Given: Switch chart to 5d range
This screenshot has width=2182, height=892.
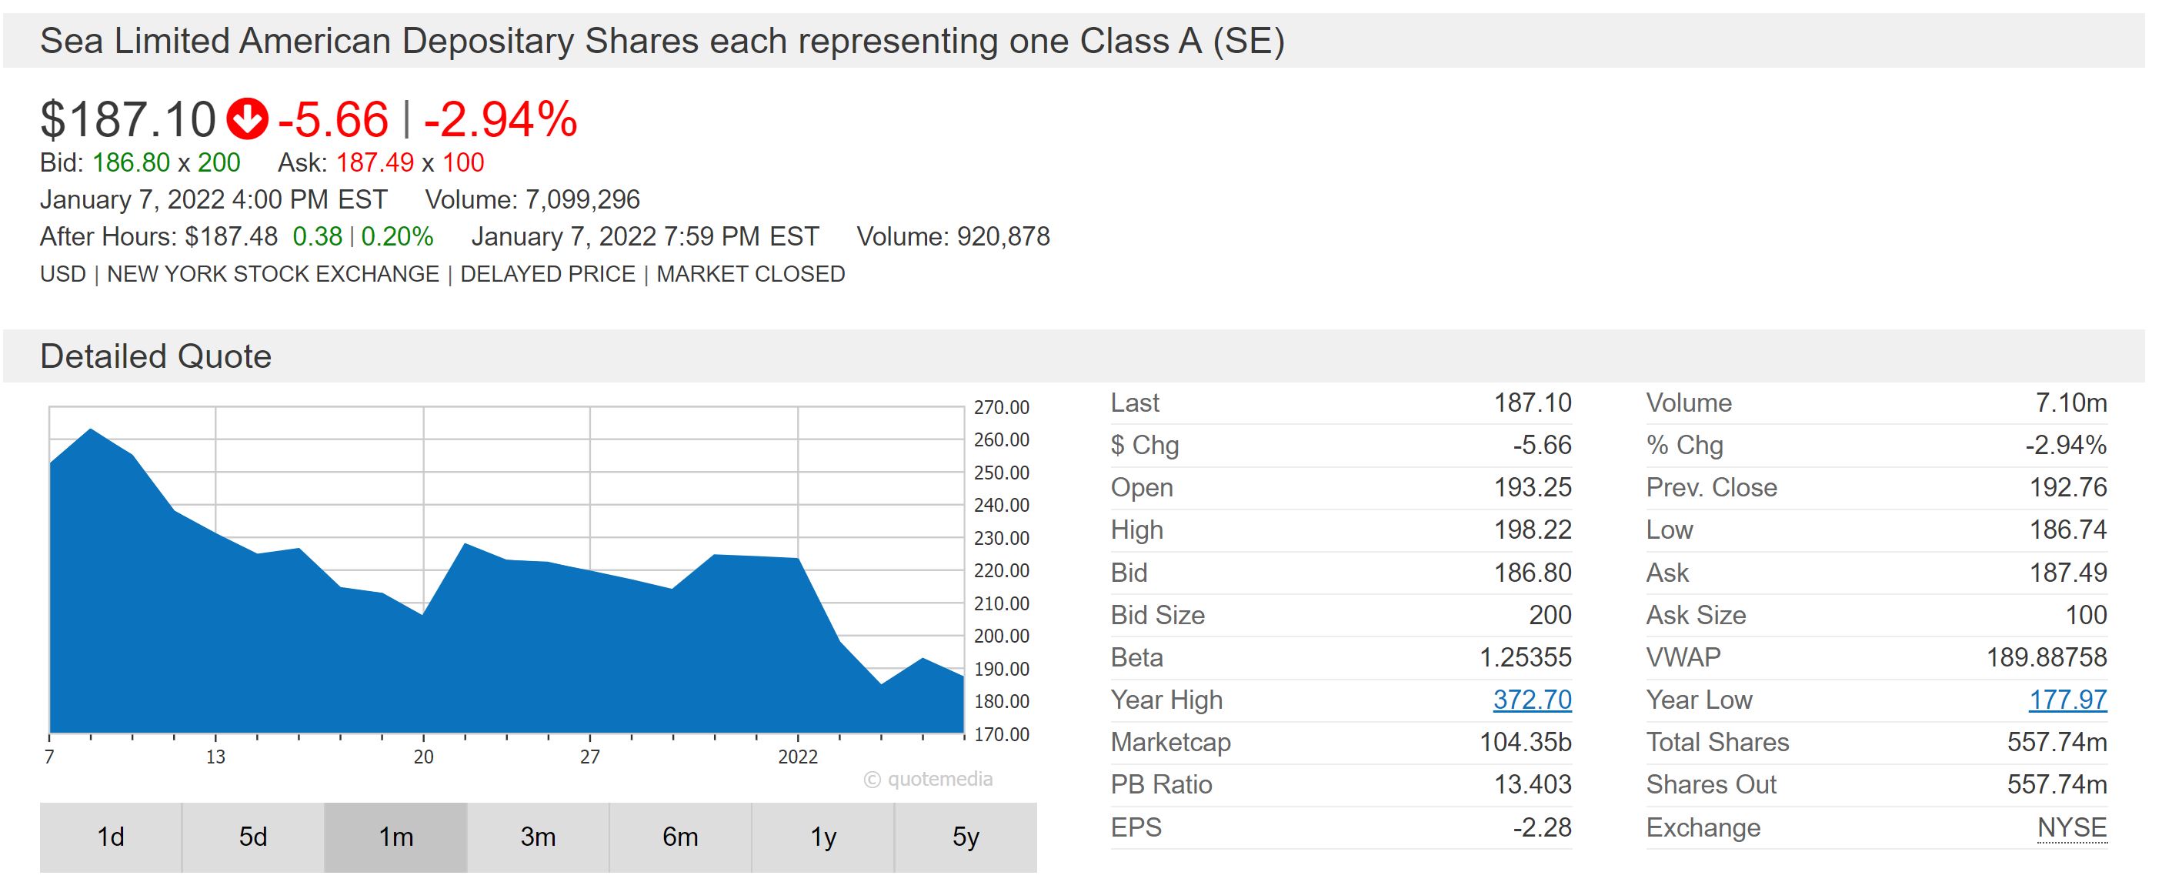Looking at the screenshot, I should pos(252,837).
